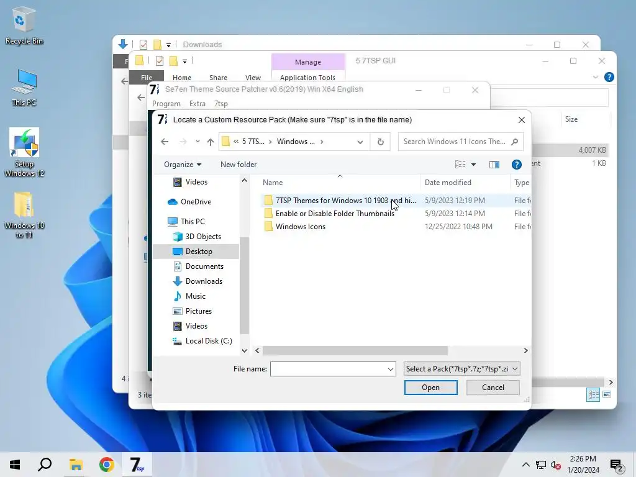
Task: Expand the address bar path history dropdown
Action: coord(360,142)
